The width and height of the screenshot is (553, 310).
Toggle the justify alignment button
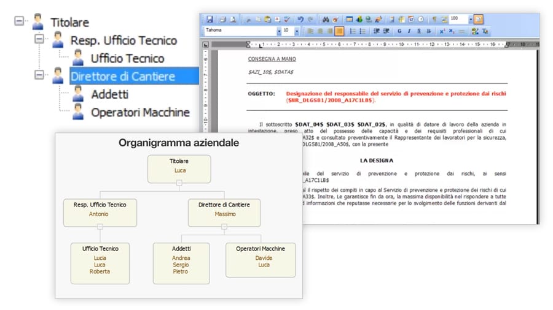pyautogui.click(x=339, y=31)
